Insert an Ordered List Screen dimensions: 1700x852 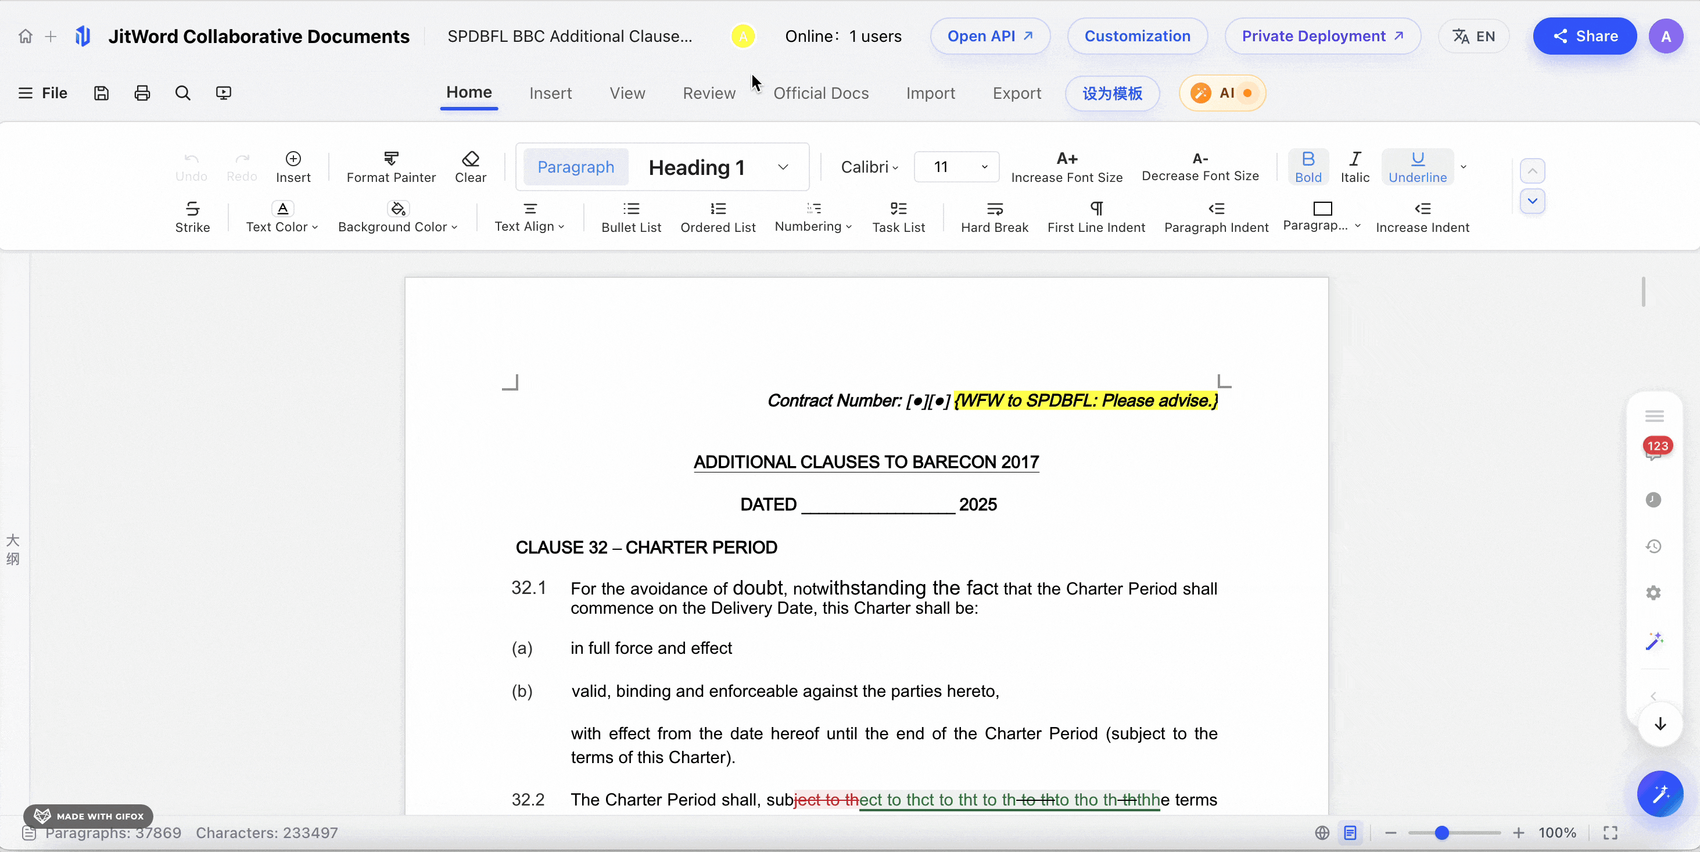(718, 217)
